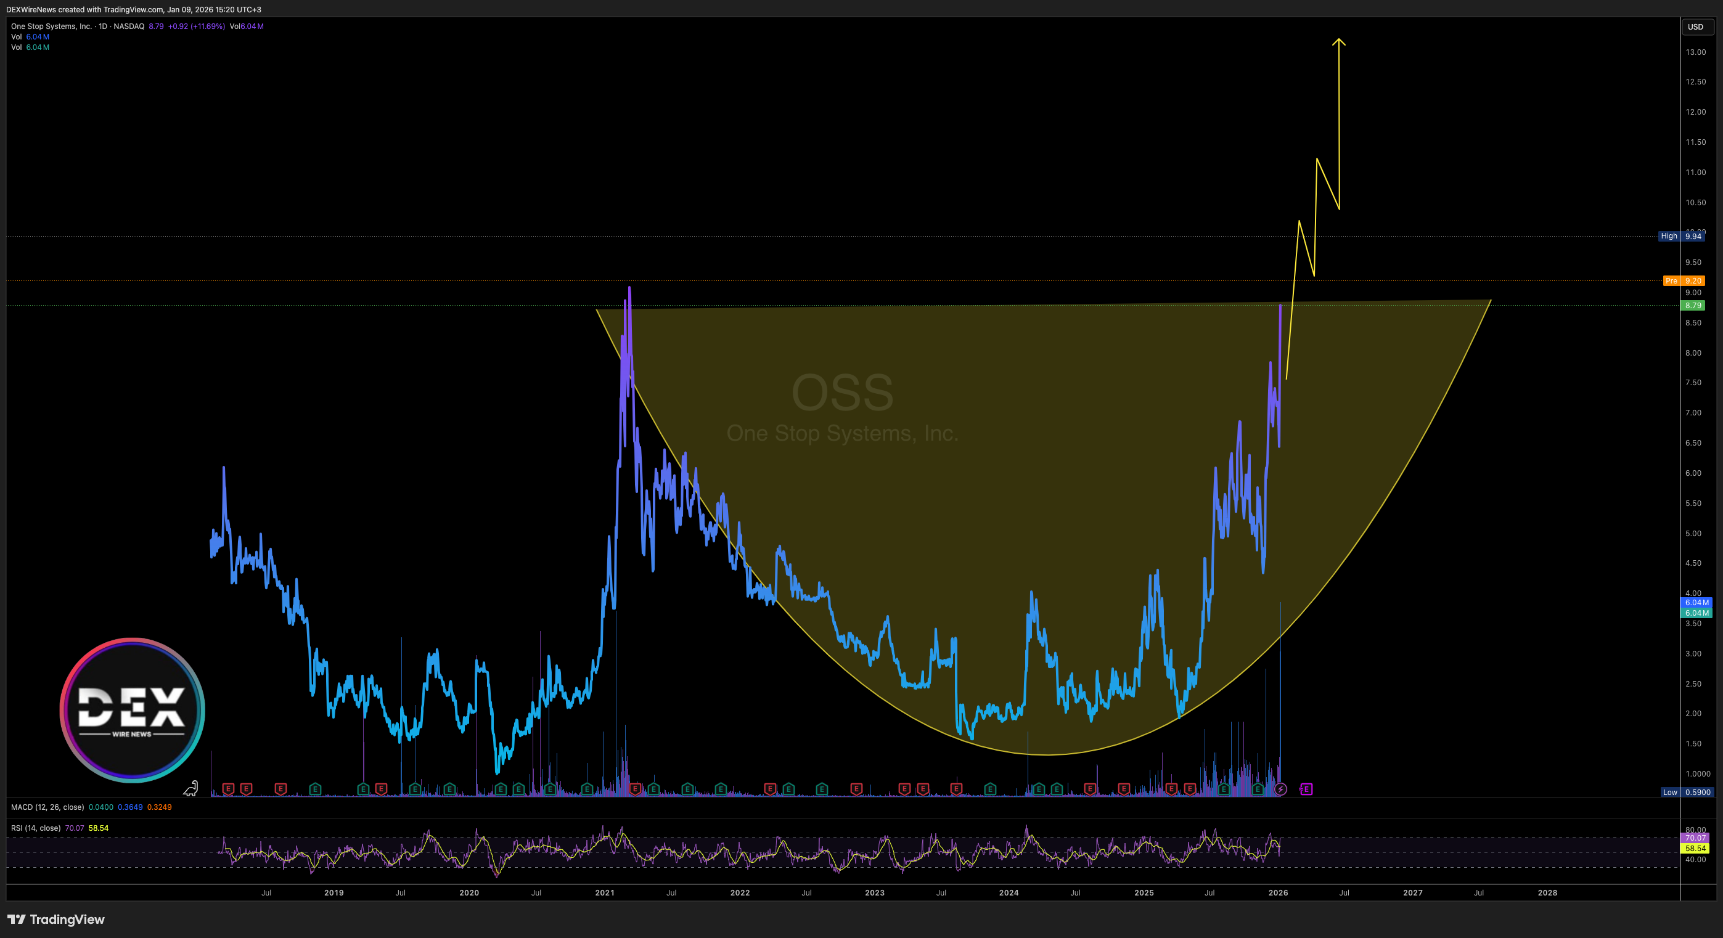Click the yellow projection arrow head
This screenshot has width=1723, height=938.
tap(1338, 42)
